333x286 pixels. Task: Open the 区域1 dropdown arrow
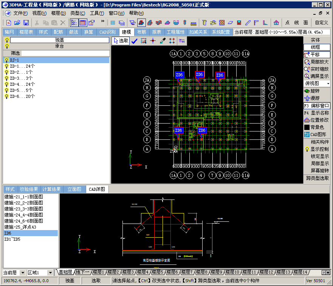point(50,273)
